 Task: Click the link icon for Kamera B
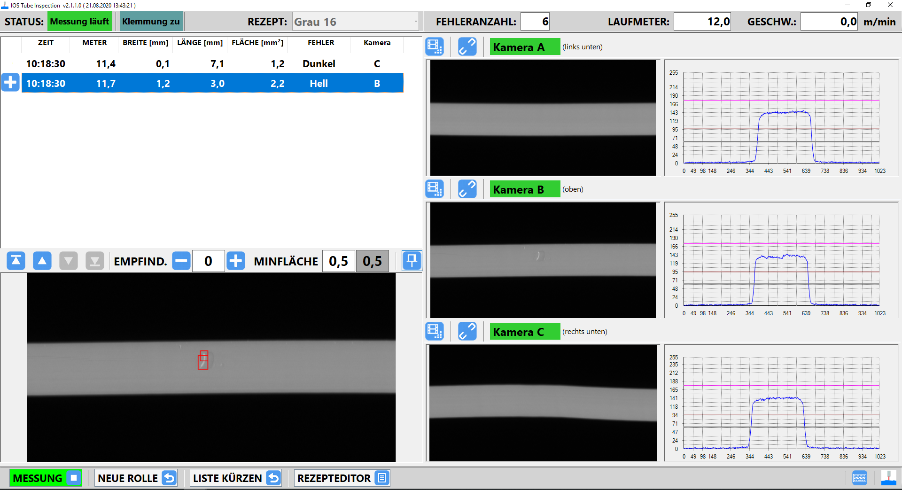[x=467, y=189]
